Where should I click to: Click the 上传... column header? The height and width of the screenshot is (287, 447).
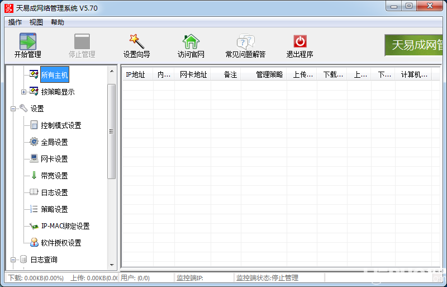pos(302,74)
